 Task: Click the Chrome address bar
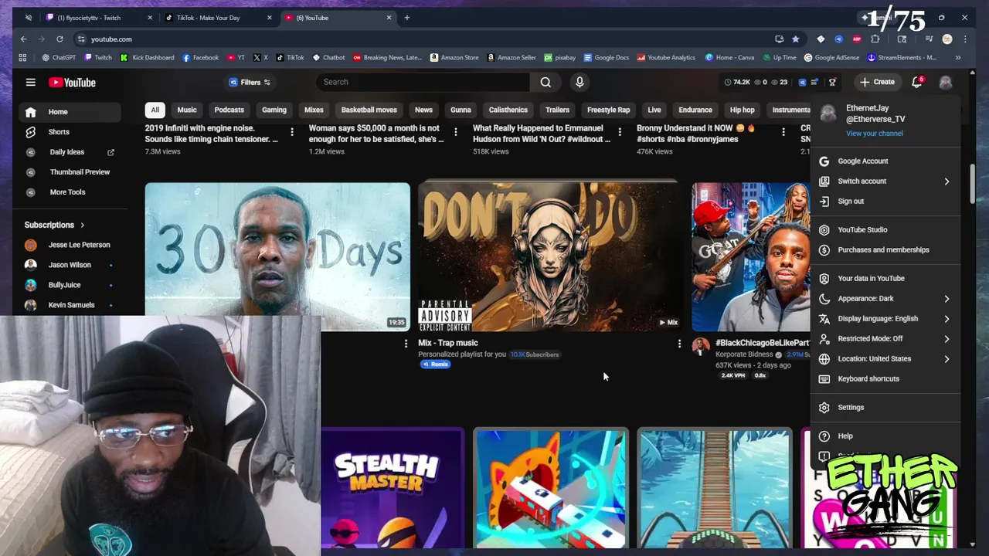point(425,39)
